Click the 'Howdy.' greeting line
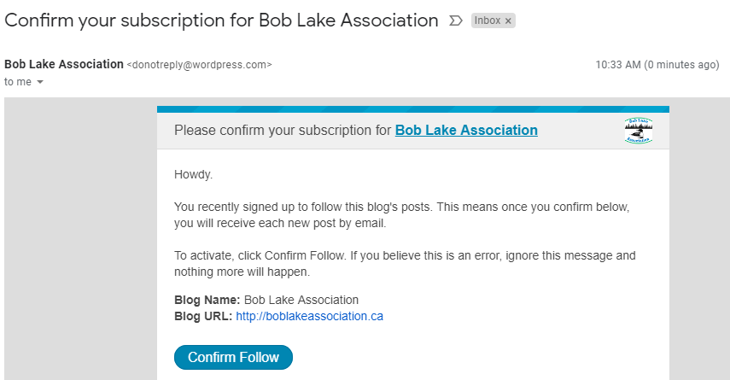Image resolution: width=730 pixels, height=380 pixels. click(x=193, y=175)
